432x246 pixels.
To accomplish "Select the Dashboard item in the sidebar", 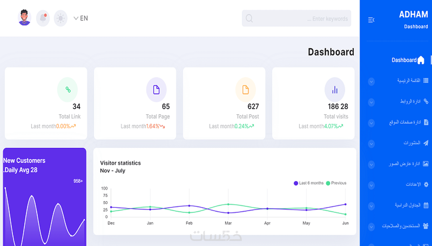I will 408,60.
